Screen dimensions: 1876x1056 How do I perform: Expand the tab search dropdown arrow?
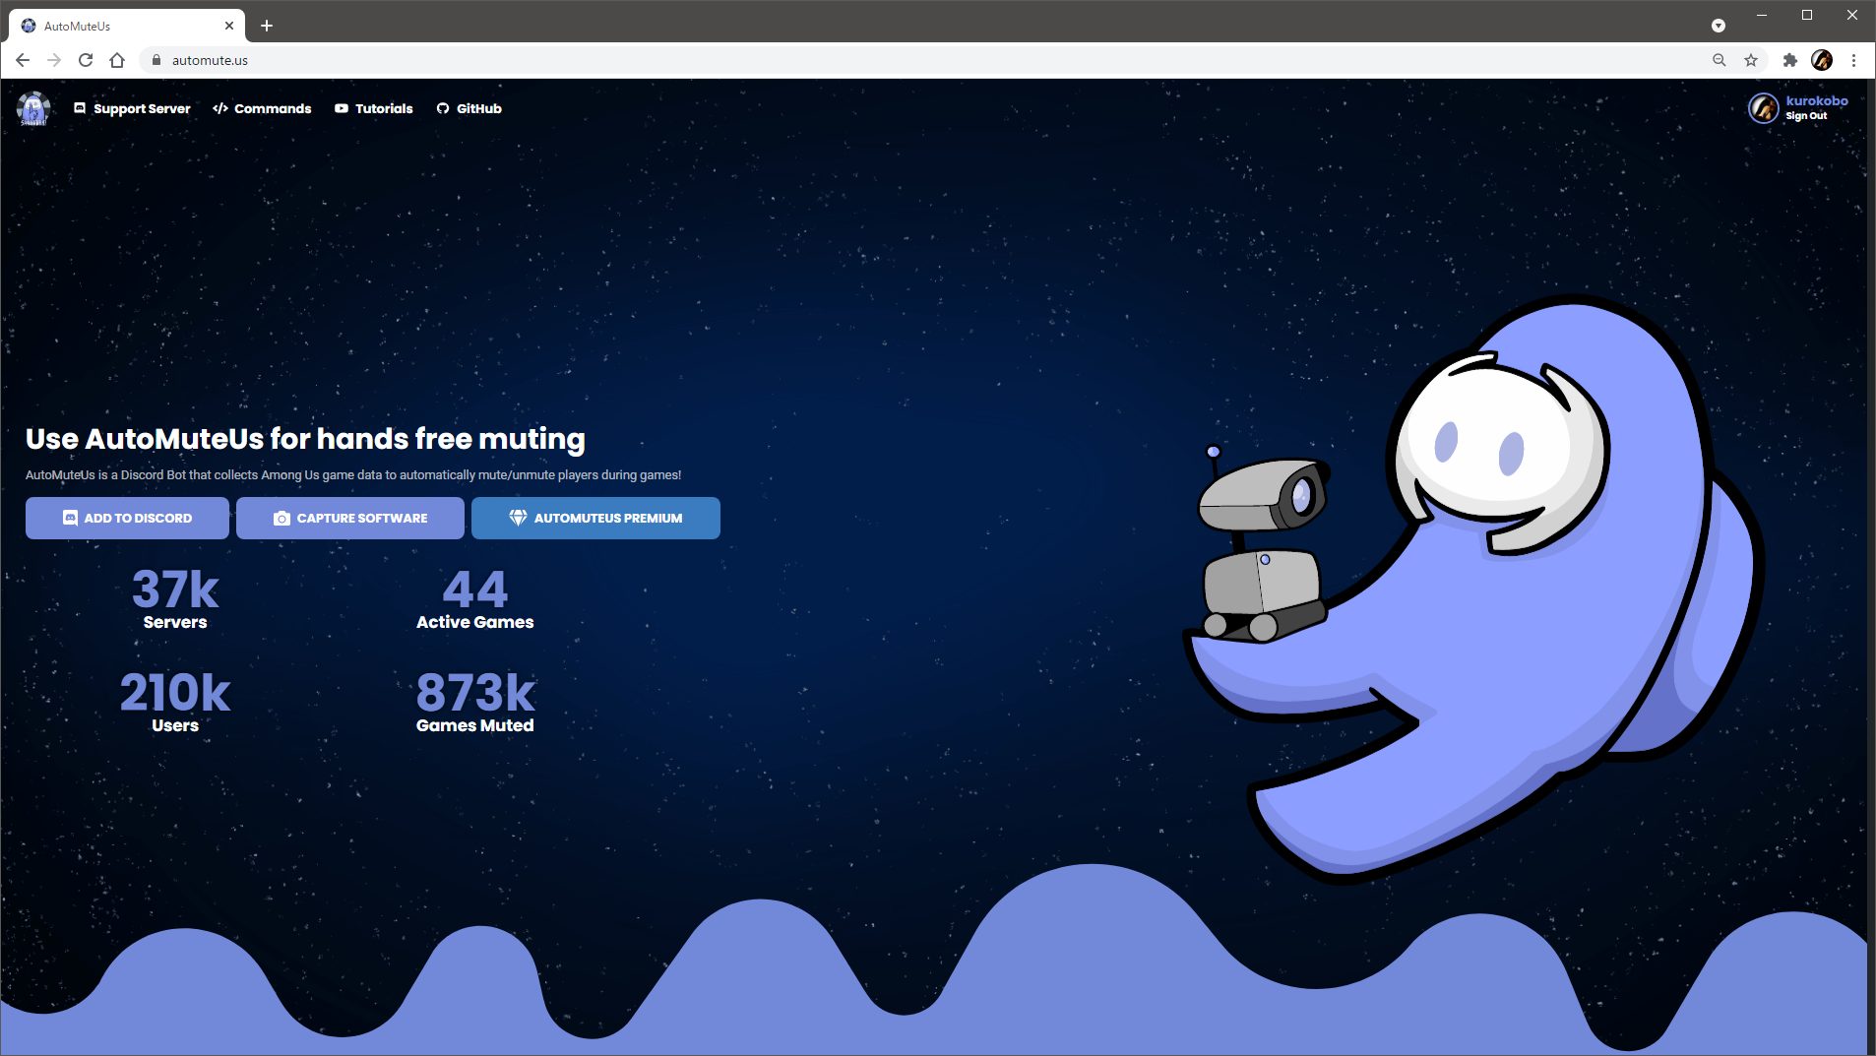[1719, 26]
